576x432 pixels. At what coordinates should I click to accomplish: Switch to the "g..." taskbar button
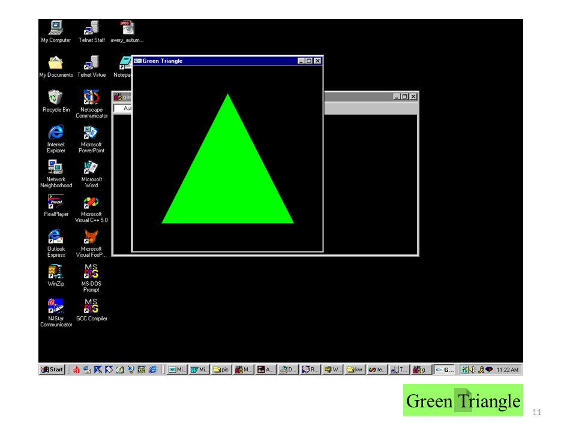[421, 370]
